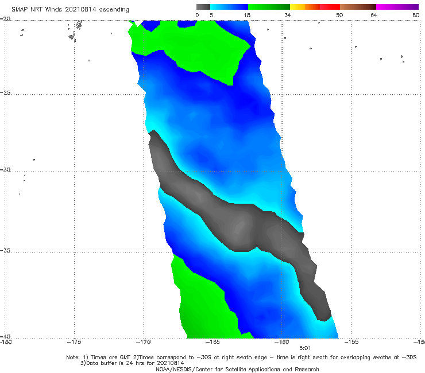This screenshot has height=373, width=425.
Task: Click the green segment of the wind color bar
Action: click(269, 7)
